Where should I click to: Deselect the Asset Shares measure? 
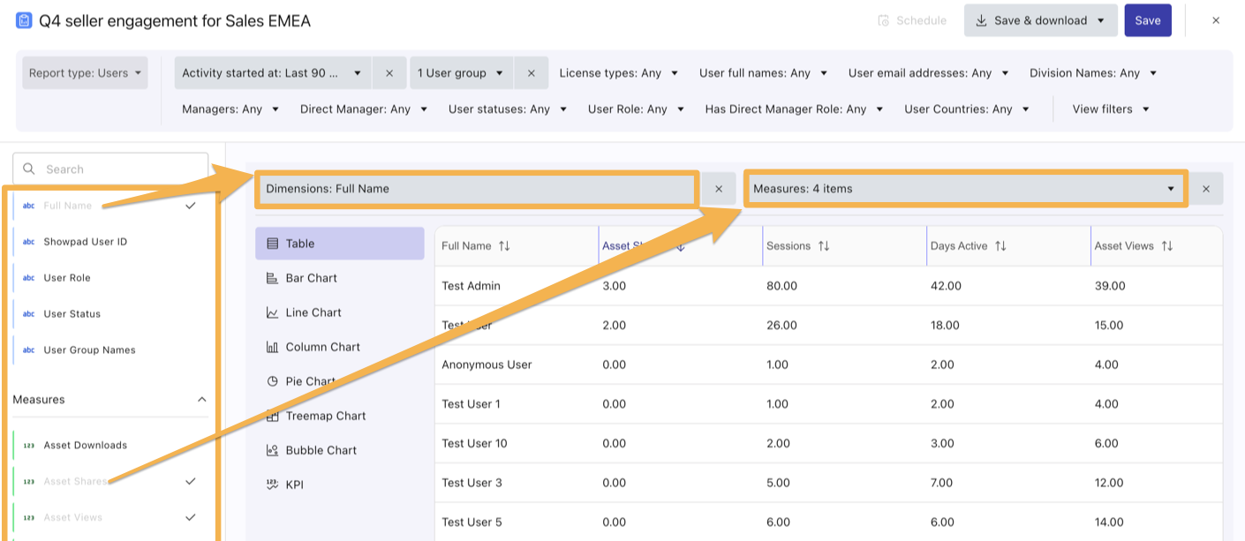pyautogui.click(x=190, y=481)
